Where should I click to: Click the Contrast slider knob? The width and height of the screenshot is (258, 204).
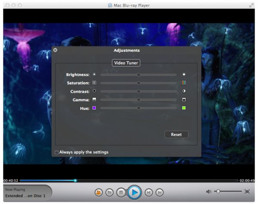pyautogui.click(x=139, y=91)
